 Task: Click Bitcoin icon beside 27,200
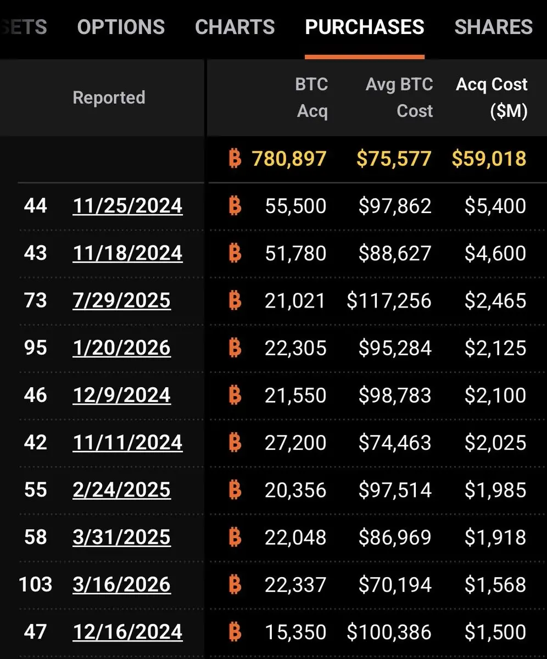pos(235,442)
